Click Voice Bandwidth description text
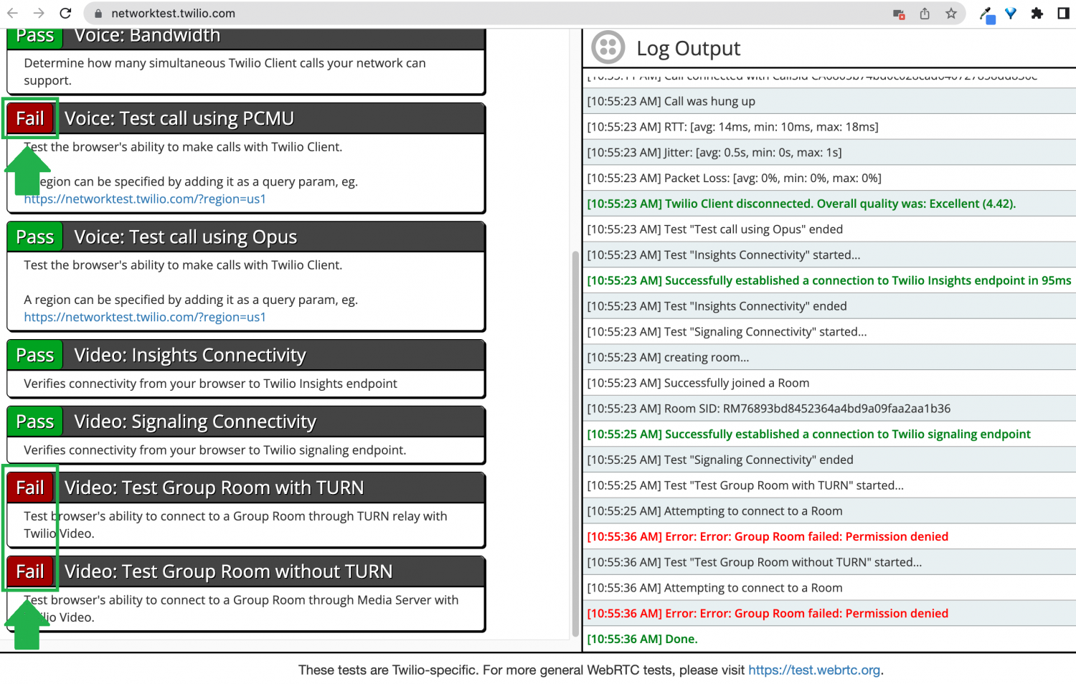Viewport: 1076px width, 684px height. point(225,72)
